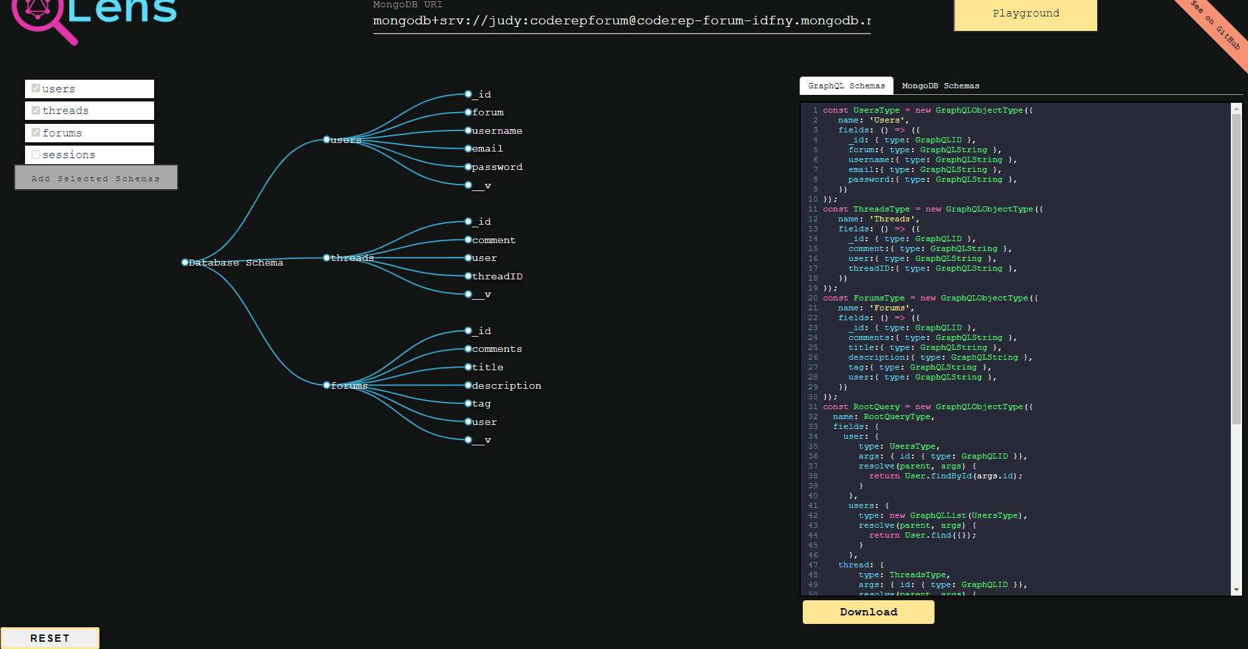Enable the sessions schema checkbox

tap(36, 154)
